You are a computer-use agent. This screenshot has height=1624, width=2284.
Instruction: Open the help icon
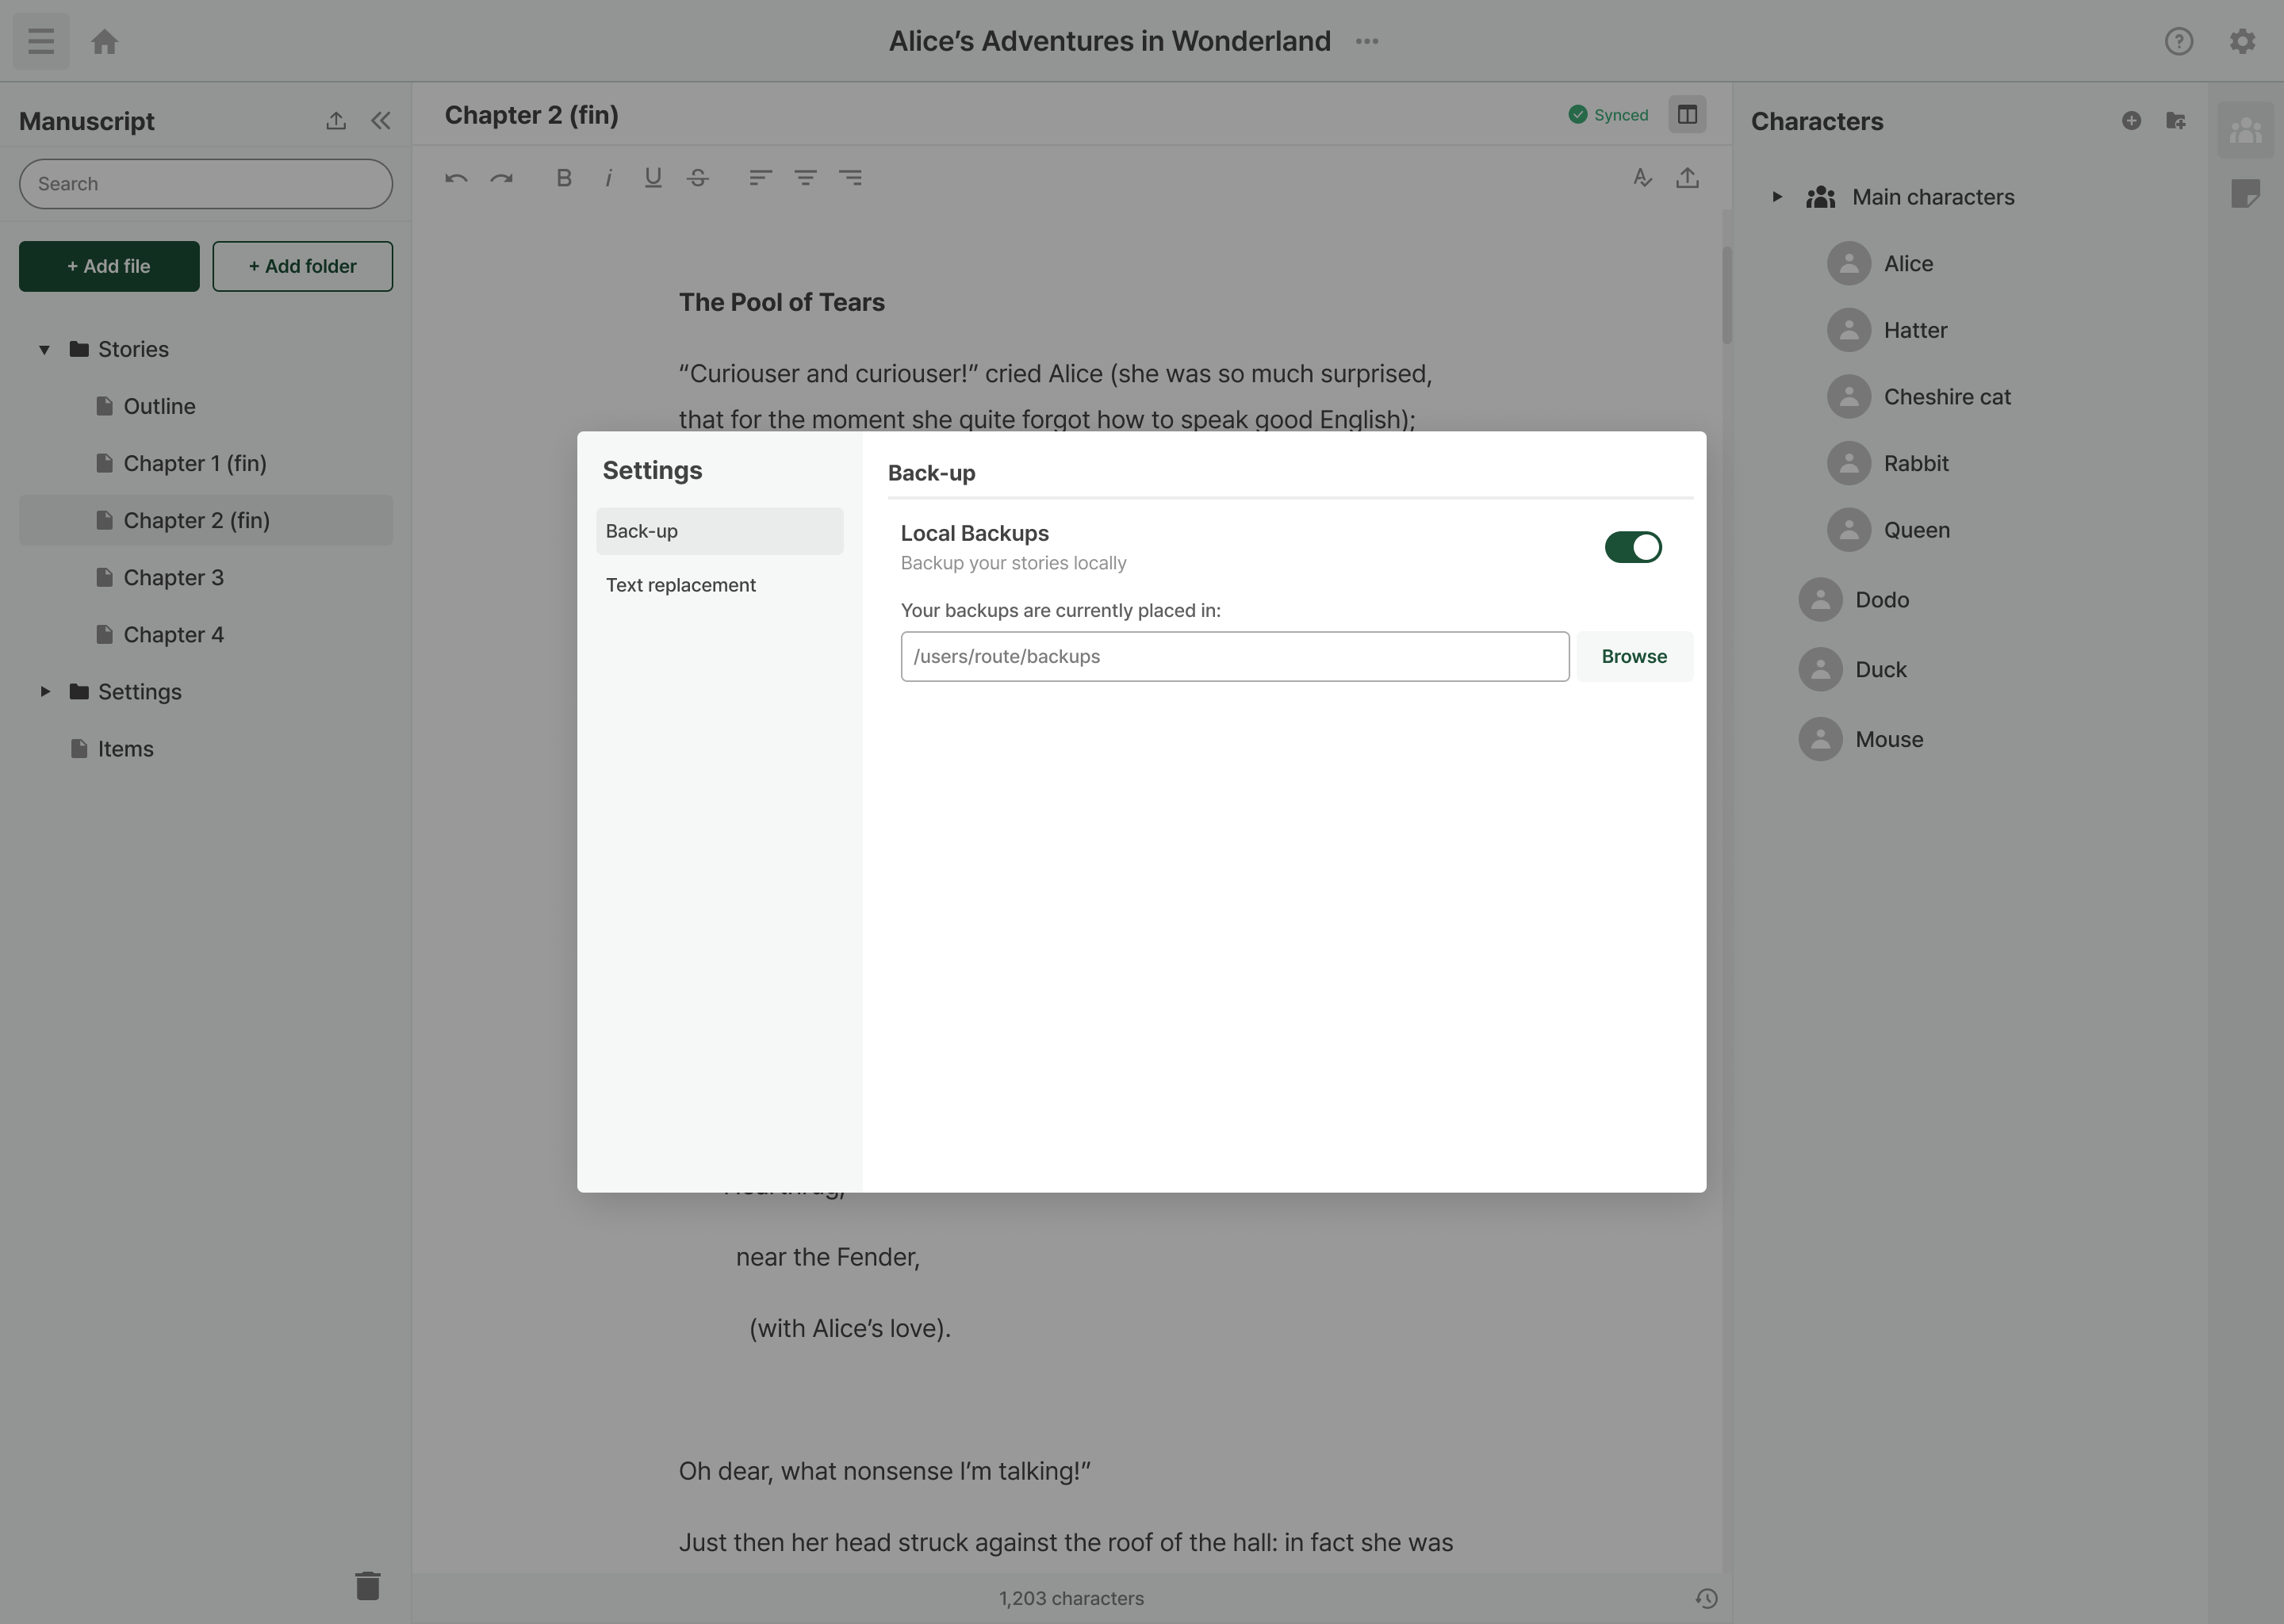[2179, 41]
